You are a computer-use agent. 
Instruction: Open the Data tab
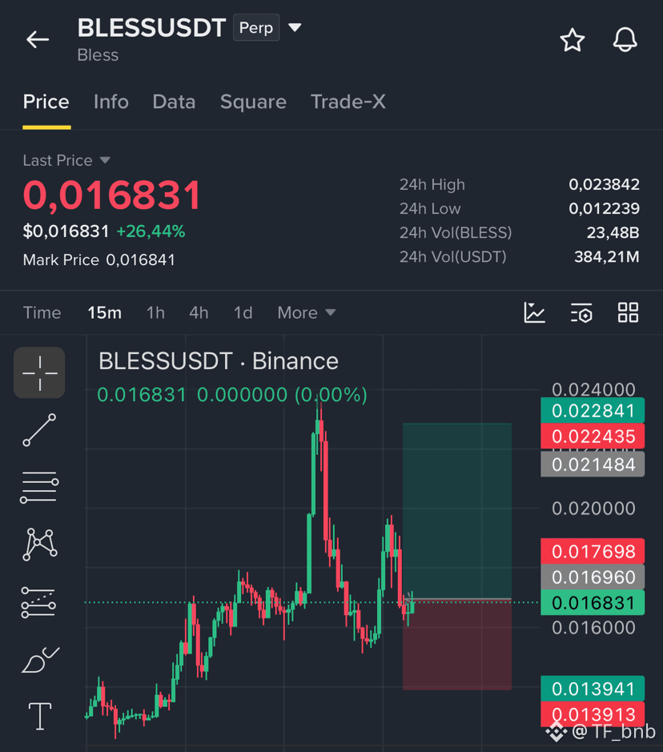(174, 102)
